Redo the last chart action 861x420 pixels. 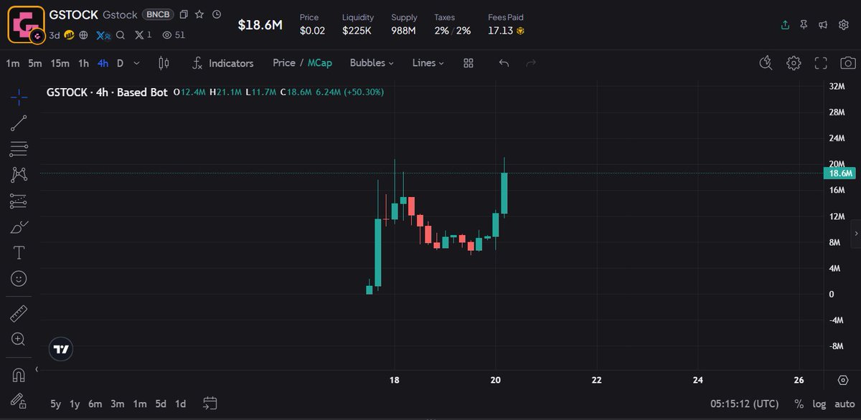pyautogui.click(x=531, y=63)
